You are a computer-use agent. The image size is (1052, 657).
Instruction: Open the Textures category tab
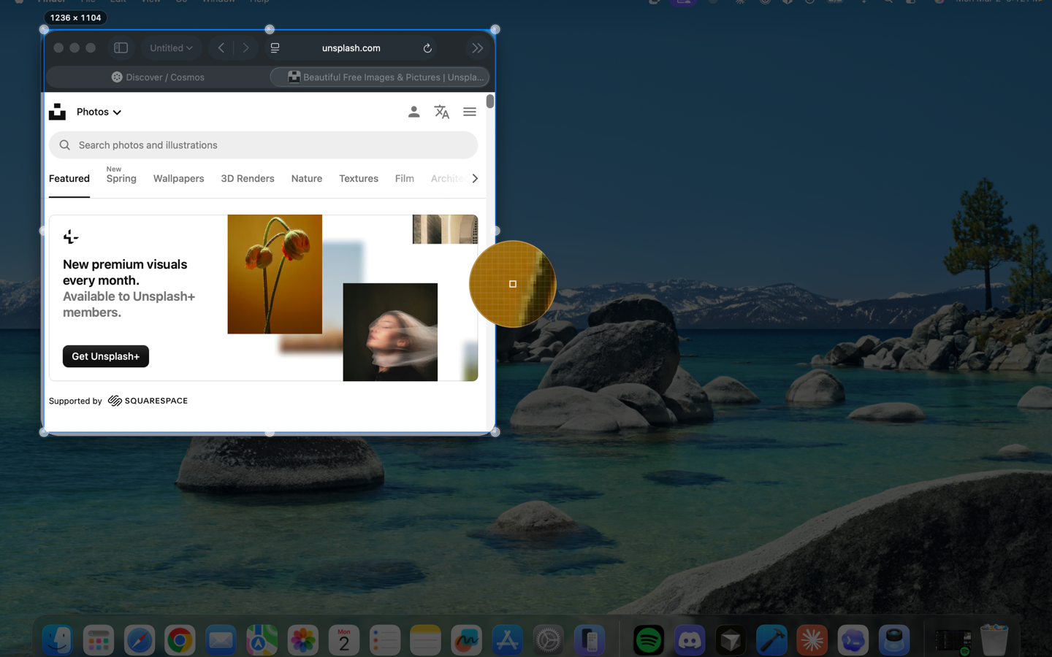pos(359,179)
